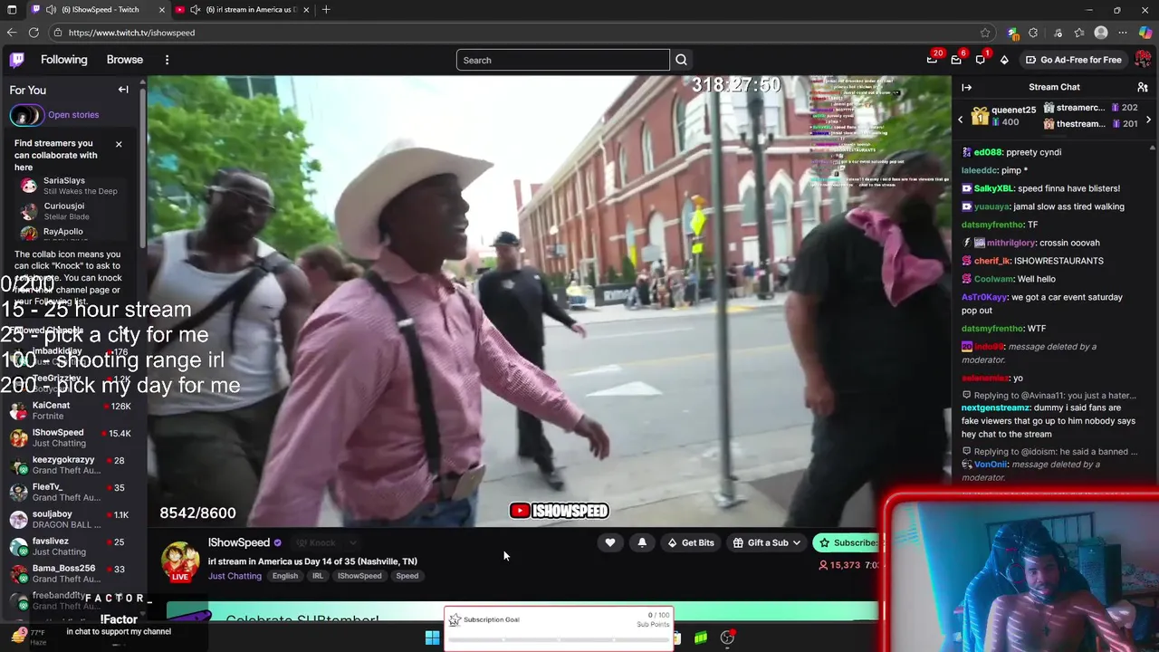The height and width of the screenshot is (652, 1159).
Task: Select the Speed tag
Action: coord(407,576)
